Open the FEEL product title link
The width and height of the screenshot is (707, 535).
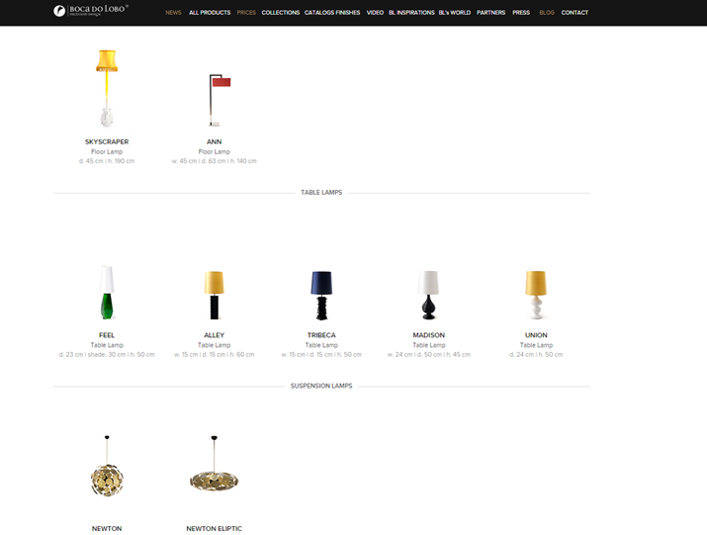[107, 335]
